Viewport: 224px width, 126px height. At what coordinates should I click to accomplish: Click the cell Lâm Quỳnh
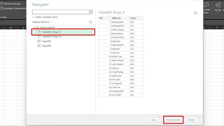point(121,64)
